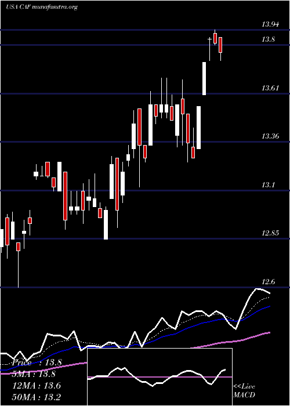The height and width of the screenshot is (406, 290).
Task: Click the 12.6 price level label
Action: click(x=268, y=282)
